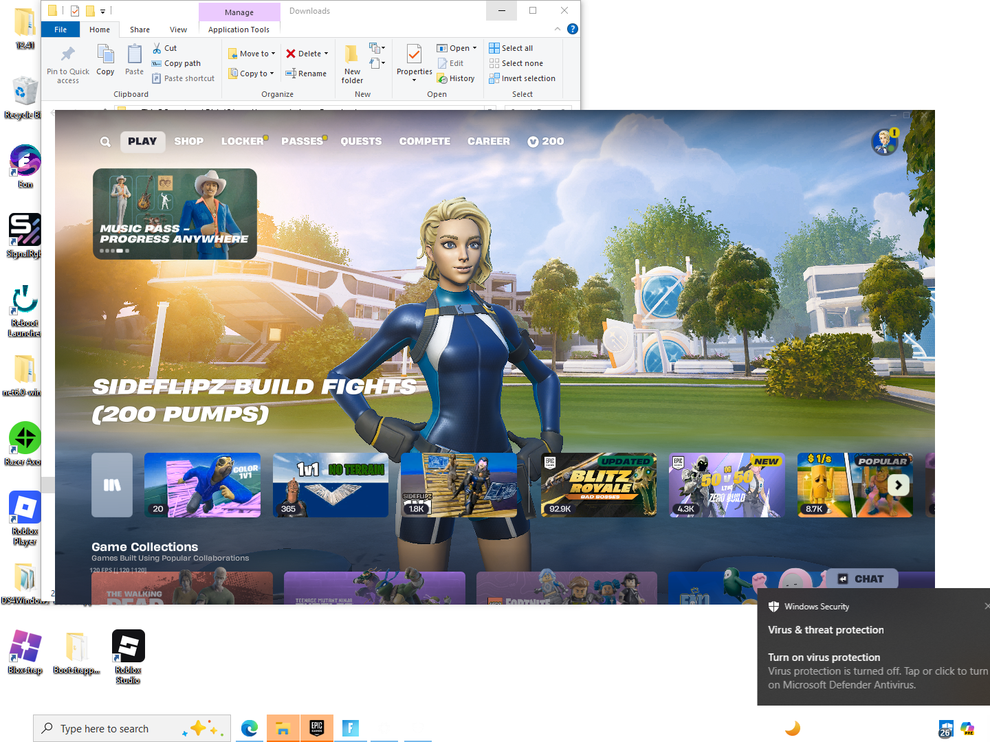This screenshot has height=742, width=990.
Task: Click File Explorer taskbar icon
Action: point(283,728)
